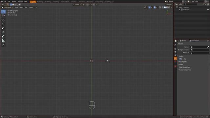Toggle viewport overlays button

click(x=155, y=7)
